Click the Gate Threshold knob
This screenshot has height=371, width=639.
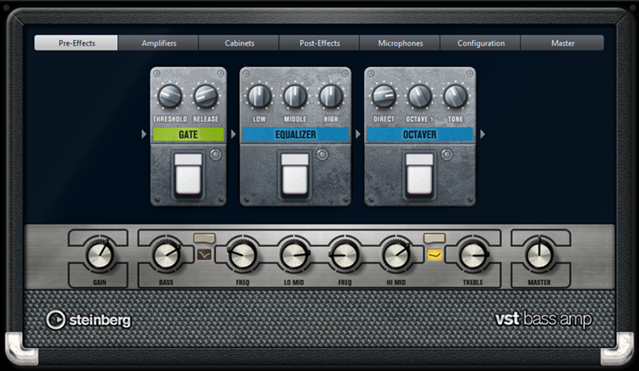pos(170,97)
